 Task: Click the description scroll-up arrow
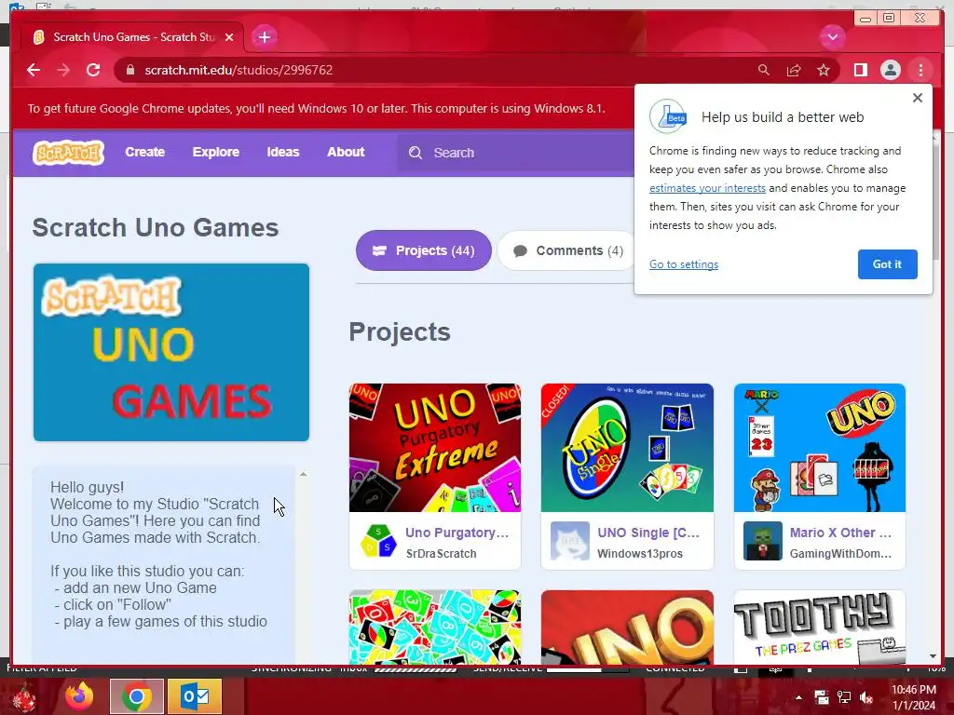point(303,474)
